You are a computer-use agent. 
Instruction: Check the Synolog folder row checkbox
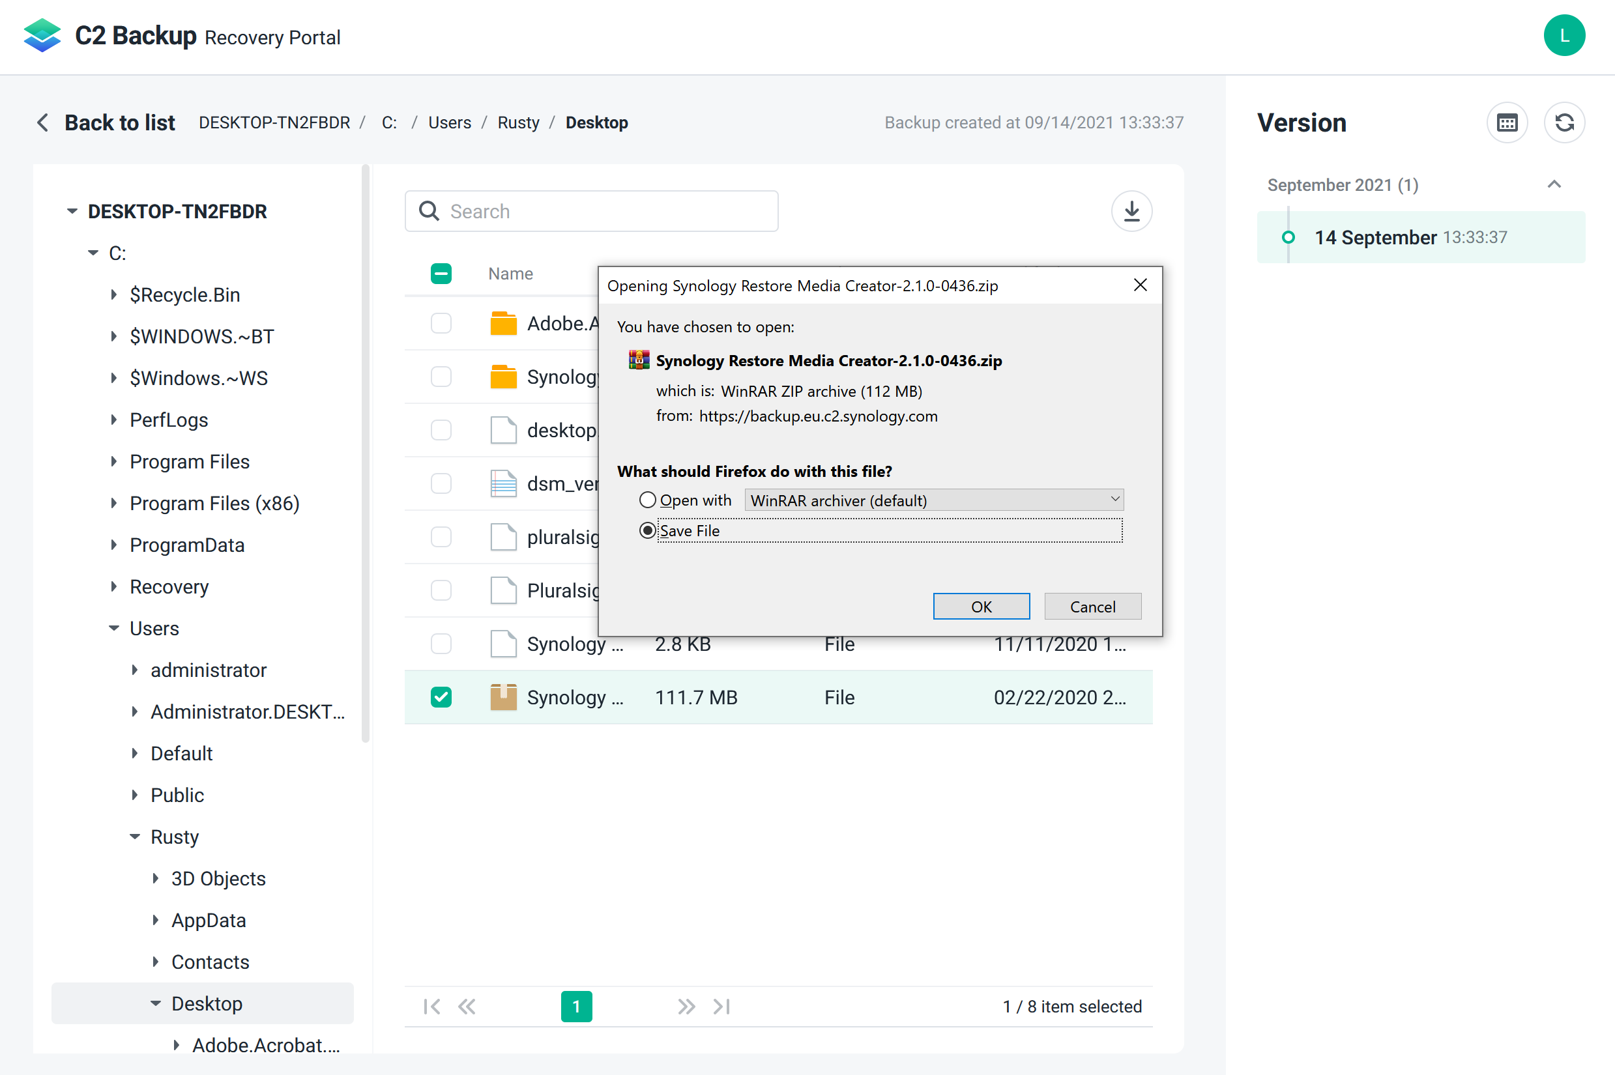click(x=441, y=377)
